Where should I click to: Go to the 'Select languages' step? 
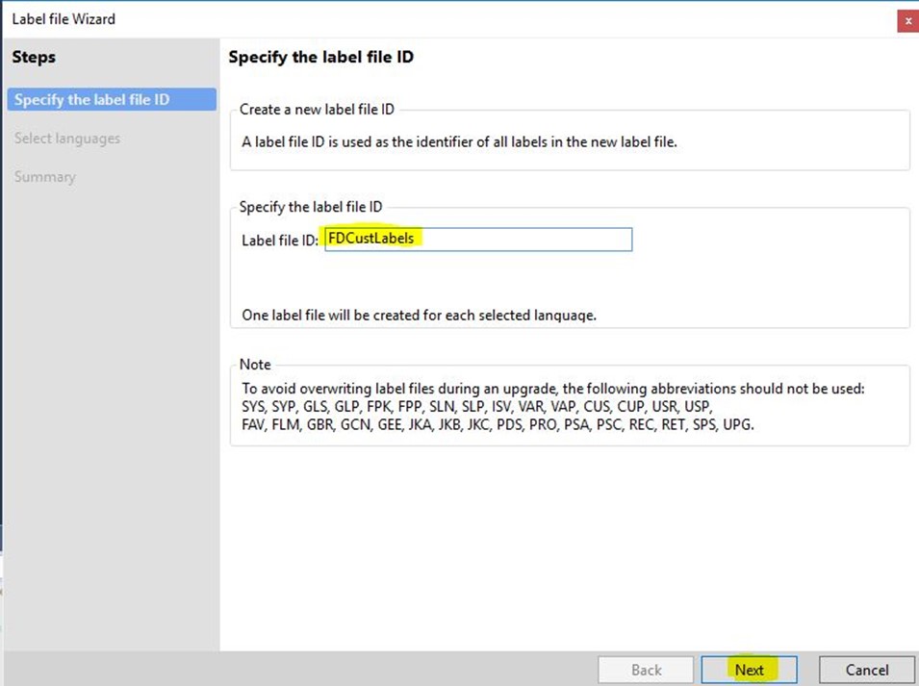tap(67, 139)
